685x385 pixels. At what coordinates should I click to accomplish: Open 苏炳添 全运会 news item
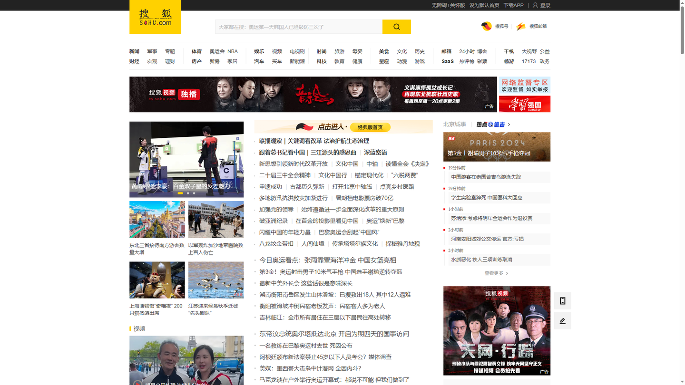pos(492,218)
